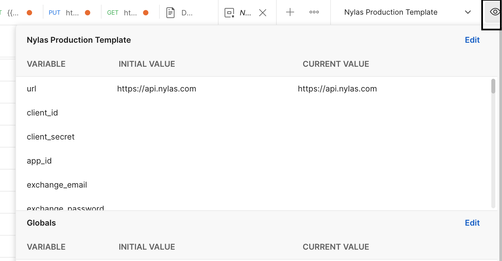This screenshot has width=502, height=261.
Task: Click the Nylas Production Template environment selector
Action: point(390,12)
